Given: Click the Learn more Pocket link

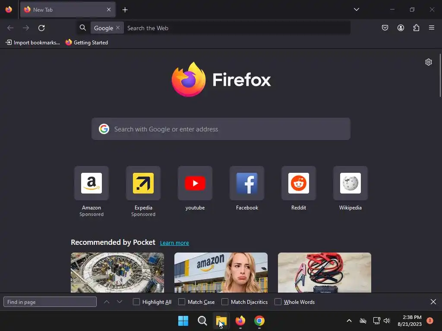Looking at the screenshot, I should click(x=174, y=243).
